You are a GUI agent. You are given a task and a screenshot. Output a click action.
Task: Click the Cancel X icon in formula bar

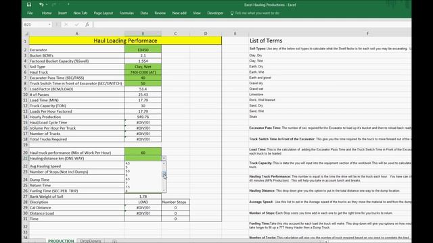66,24
